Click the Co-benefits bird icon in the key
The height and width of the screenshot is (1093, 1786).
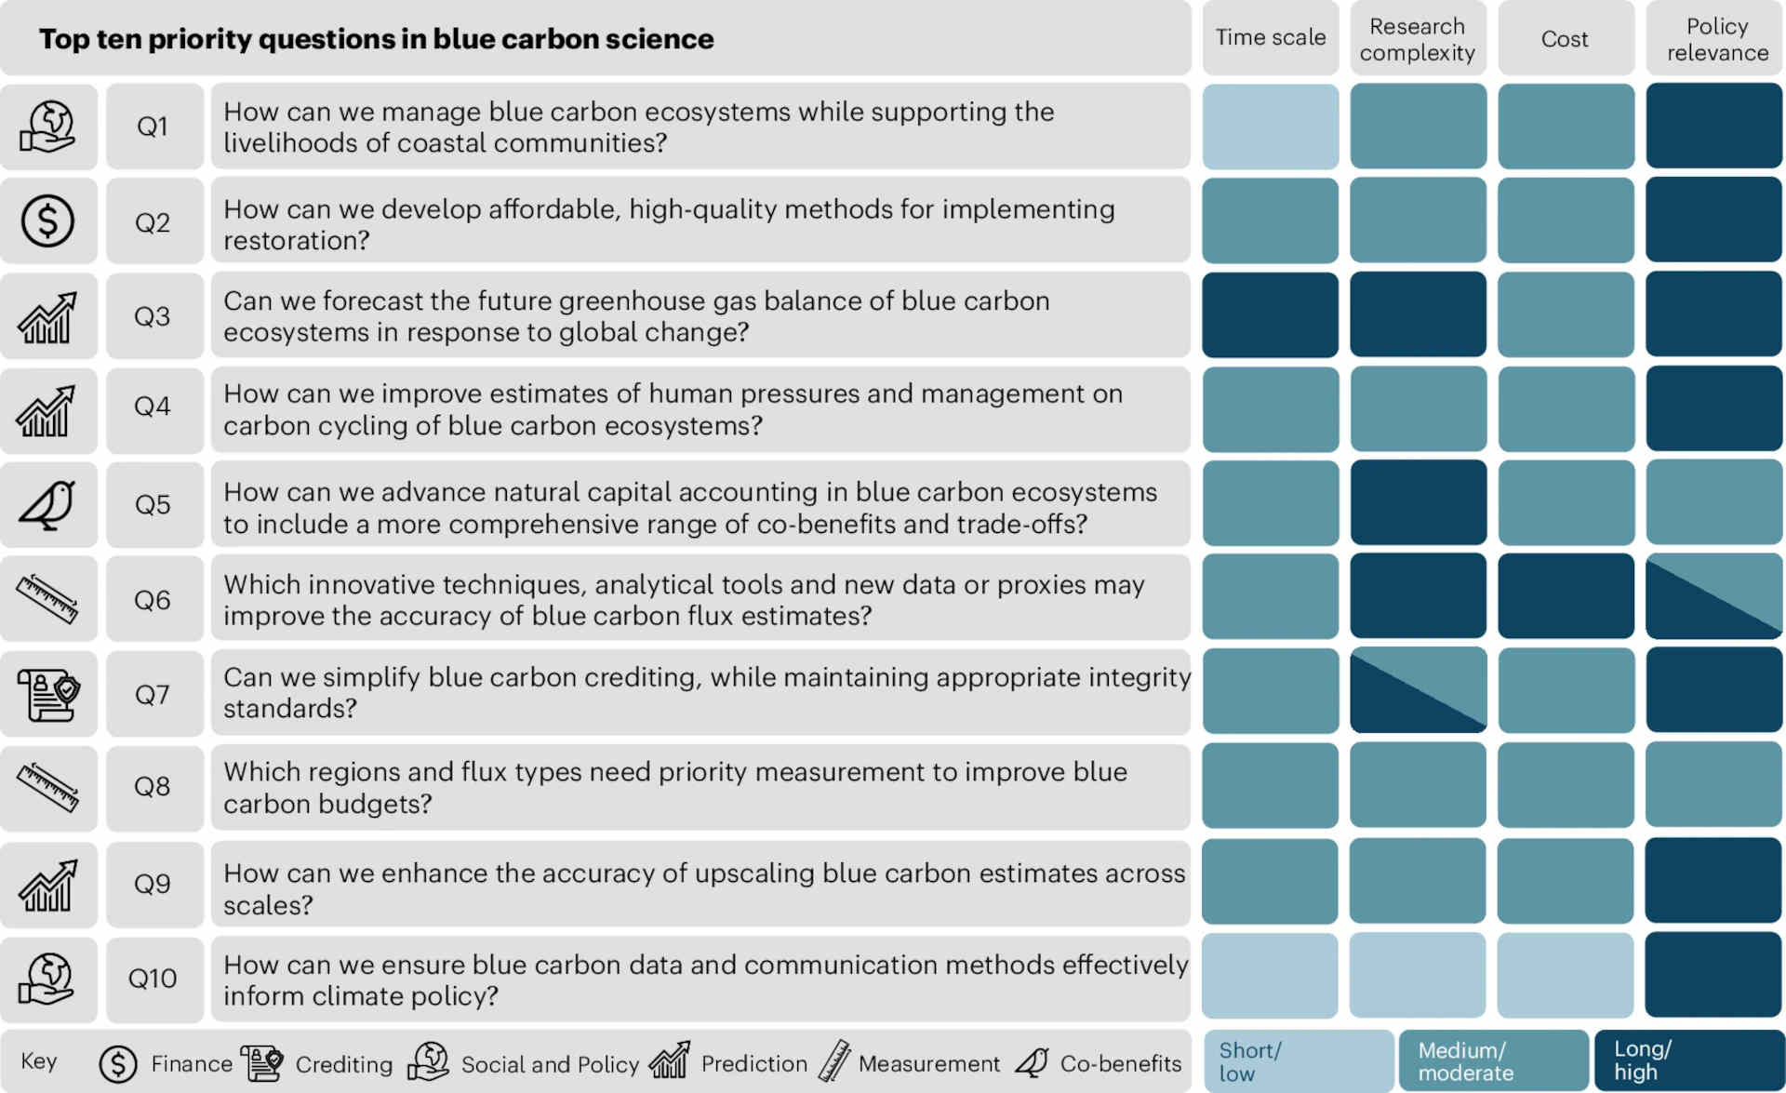(1033, 1062)
